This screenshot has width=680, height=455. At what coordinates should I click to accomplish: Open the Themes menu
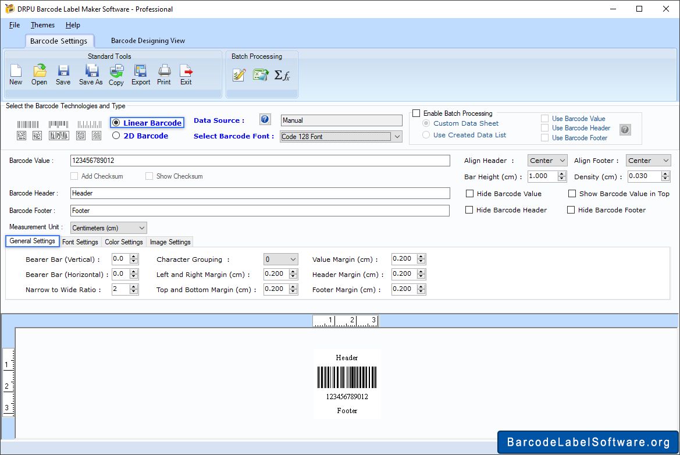pos(42,25)
